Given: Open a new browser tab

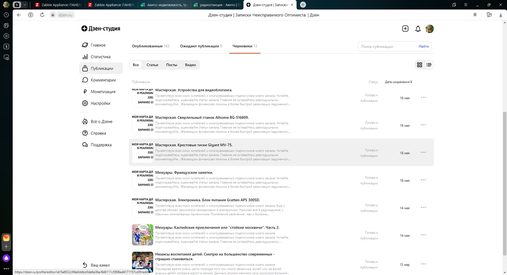Looking at the screenshot, I should 303,5.
